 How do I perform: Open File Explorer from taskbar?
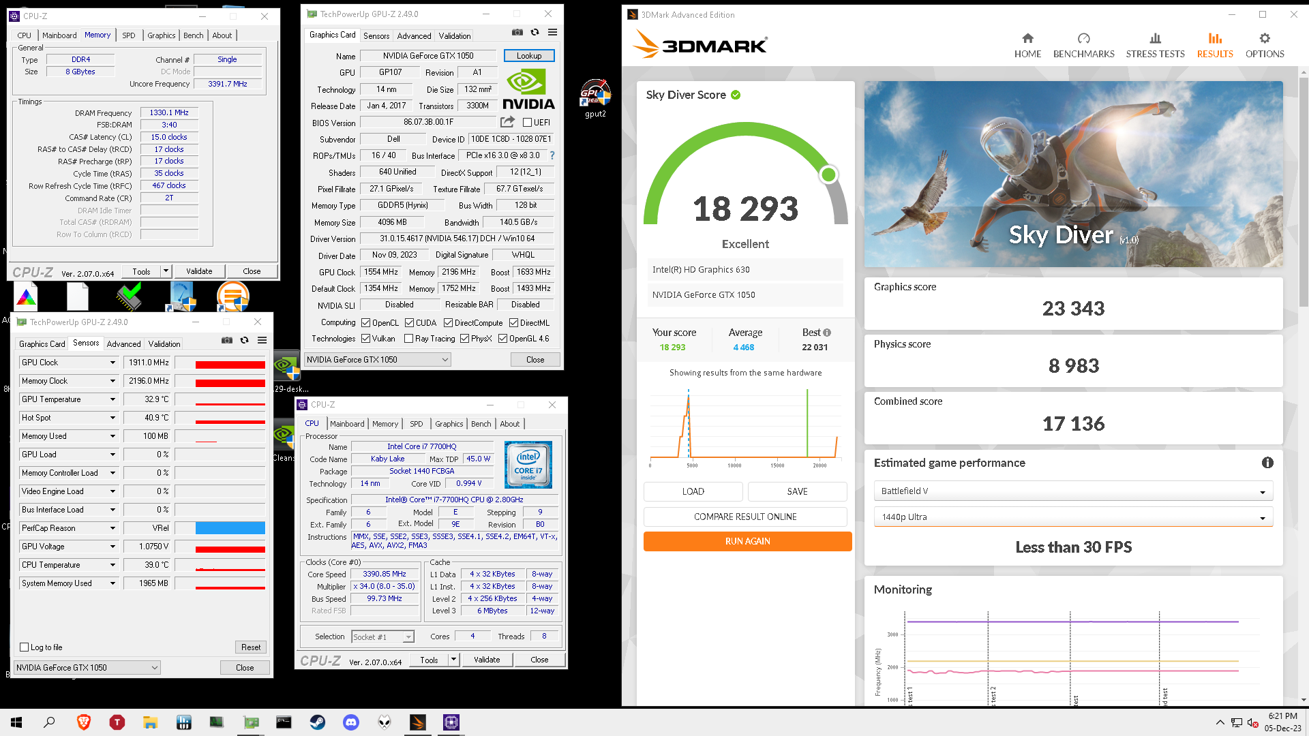[150, 722]
